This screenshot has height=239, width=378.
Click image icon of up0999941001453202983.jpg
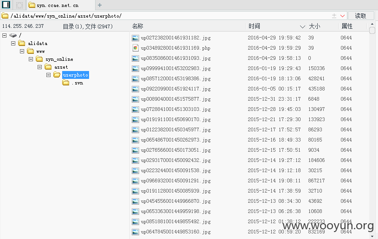tap(135, 69)
